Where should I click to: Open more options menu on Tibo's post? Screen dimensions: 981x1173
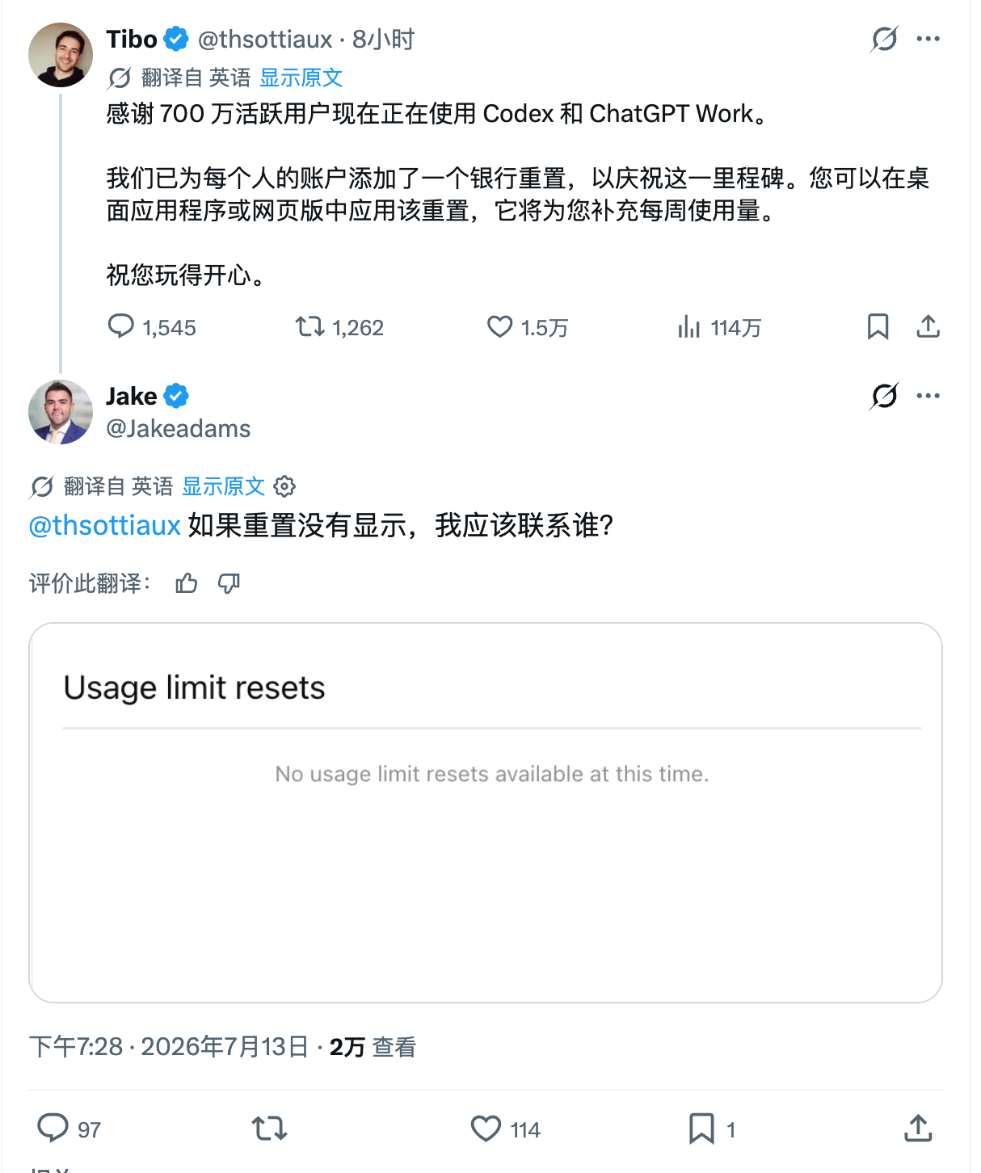(928, 38)
